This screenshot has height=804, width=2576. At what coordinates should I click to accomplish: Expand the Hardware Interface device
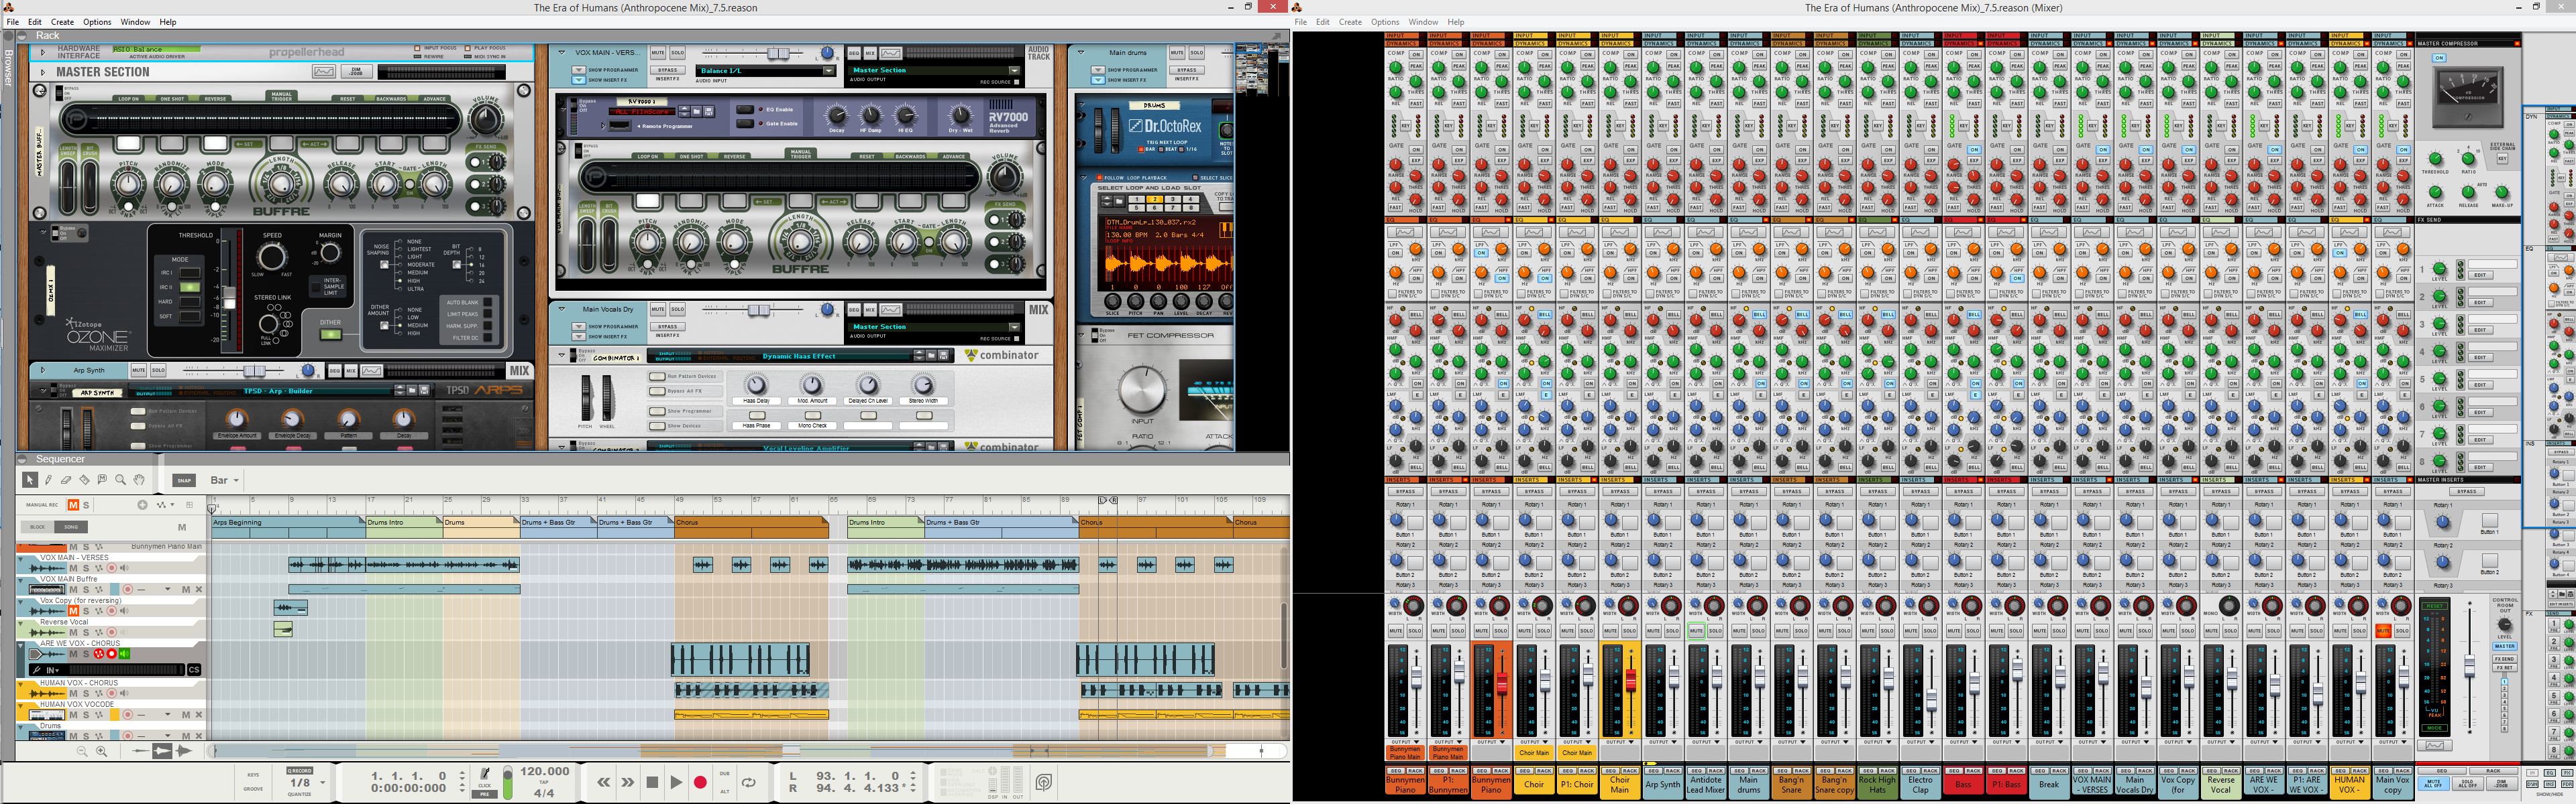pyautogui.click(x=42, y=52)
